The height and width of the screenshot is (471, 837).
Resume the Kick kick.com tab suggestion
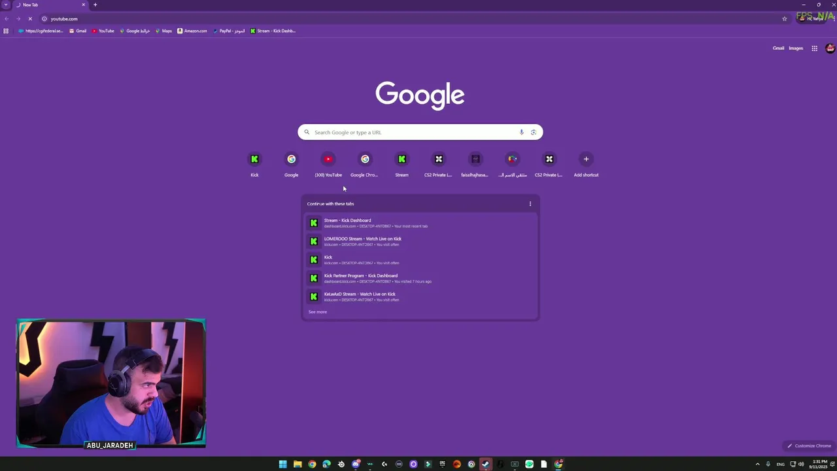click(420, 260)
